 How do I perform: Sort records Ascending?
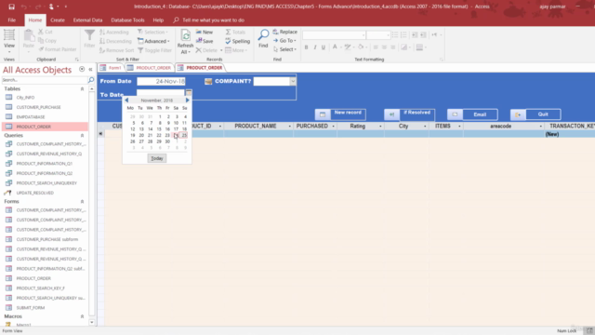point(114,32)
